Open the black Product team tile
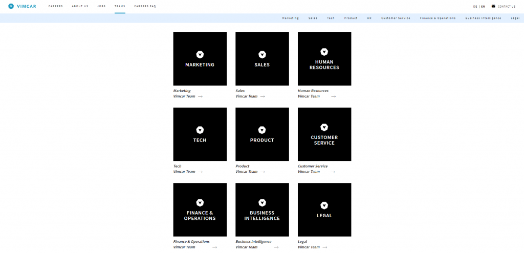The width and height of the screenshot is (524, 253). 262,134
